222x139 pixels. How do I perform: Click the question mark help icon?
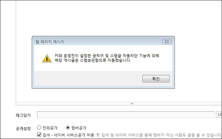98,135
